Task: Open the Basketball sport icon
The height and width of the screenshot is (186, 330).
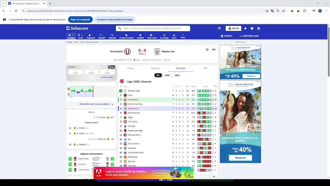Action: tap(91, 36)
